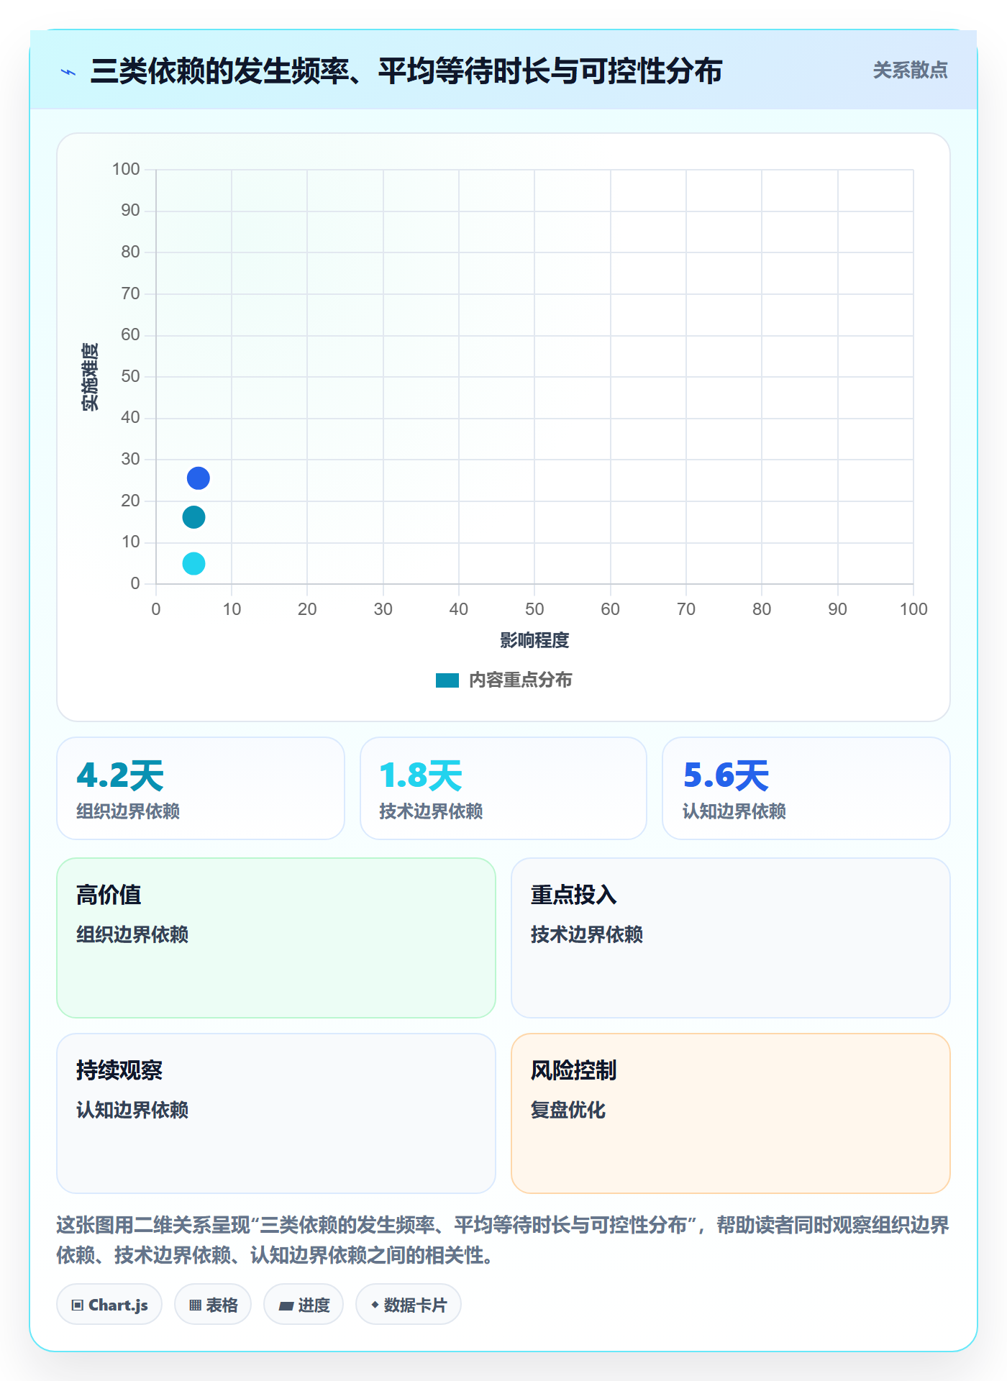Click the description paragraph beginning 这张图用二维关系

pos(503,1240)
